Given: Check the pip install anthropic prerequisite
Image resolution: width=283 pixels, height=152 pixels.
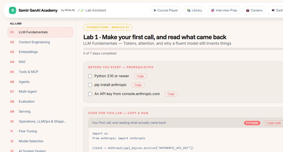Looking at the screenshot, I should [x=90, y=85].
